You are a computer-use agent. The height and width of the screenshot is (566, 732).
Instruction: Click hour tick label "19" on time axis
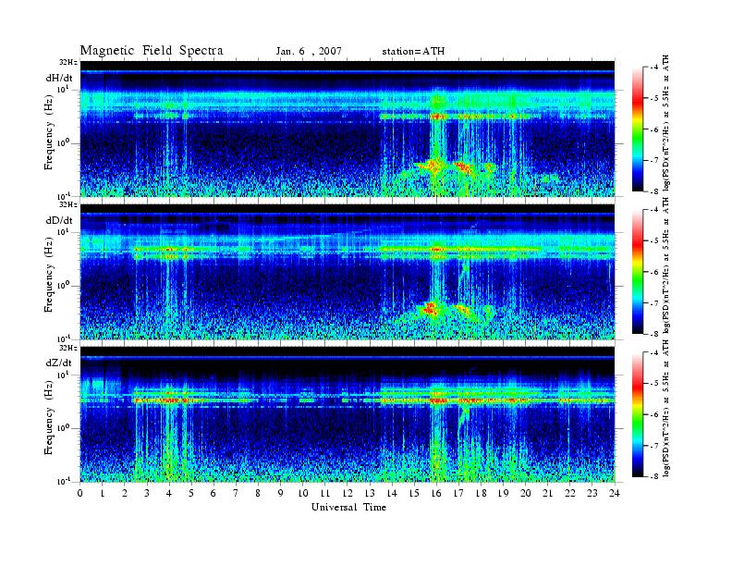tap(503, 493)
